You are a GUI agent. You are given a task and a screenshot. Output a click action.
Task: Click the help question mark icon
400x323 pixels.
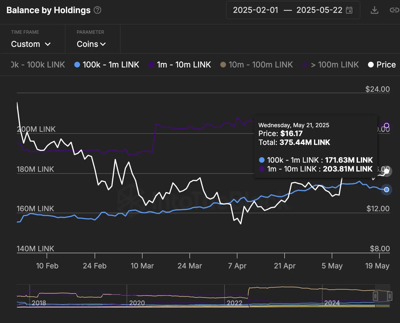(97, 10)
